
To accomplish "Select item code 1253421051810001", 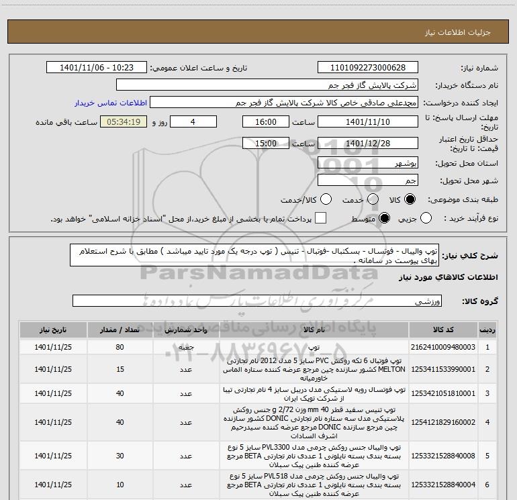I will coord(443,393).
